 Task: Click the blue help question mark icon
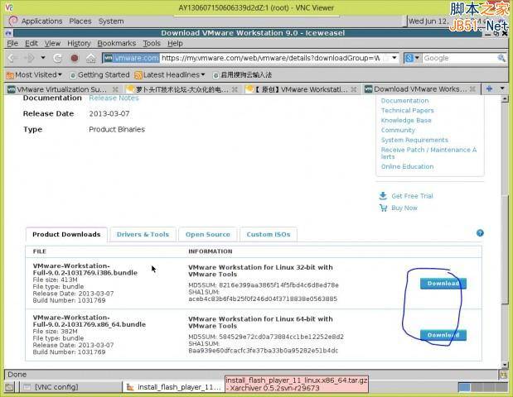(480, 234)
